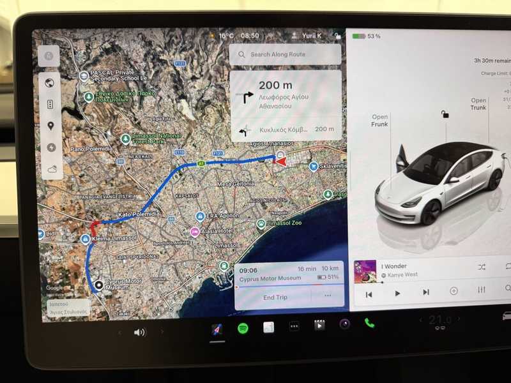The height and width of the screenshot is (383, 511).
Task: Tap the map orientation button above the sidebar
Action: click(49, 56)
